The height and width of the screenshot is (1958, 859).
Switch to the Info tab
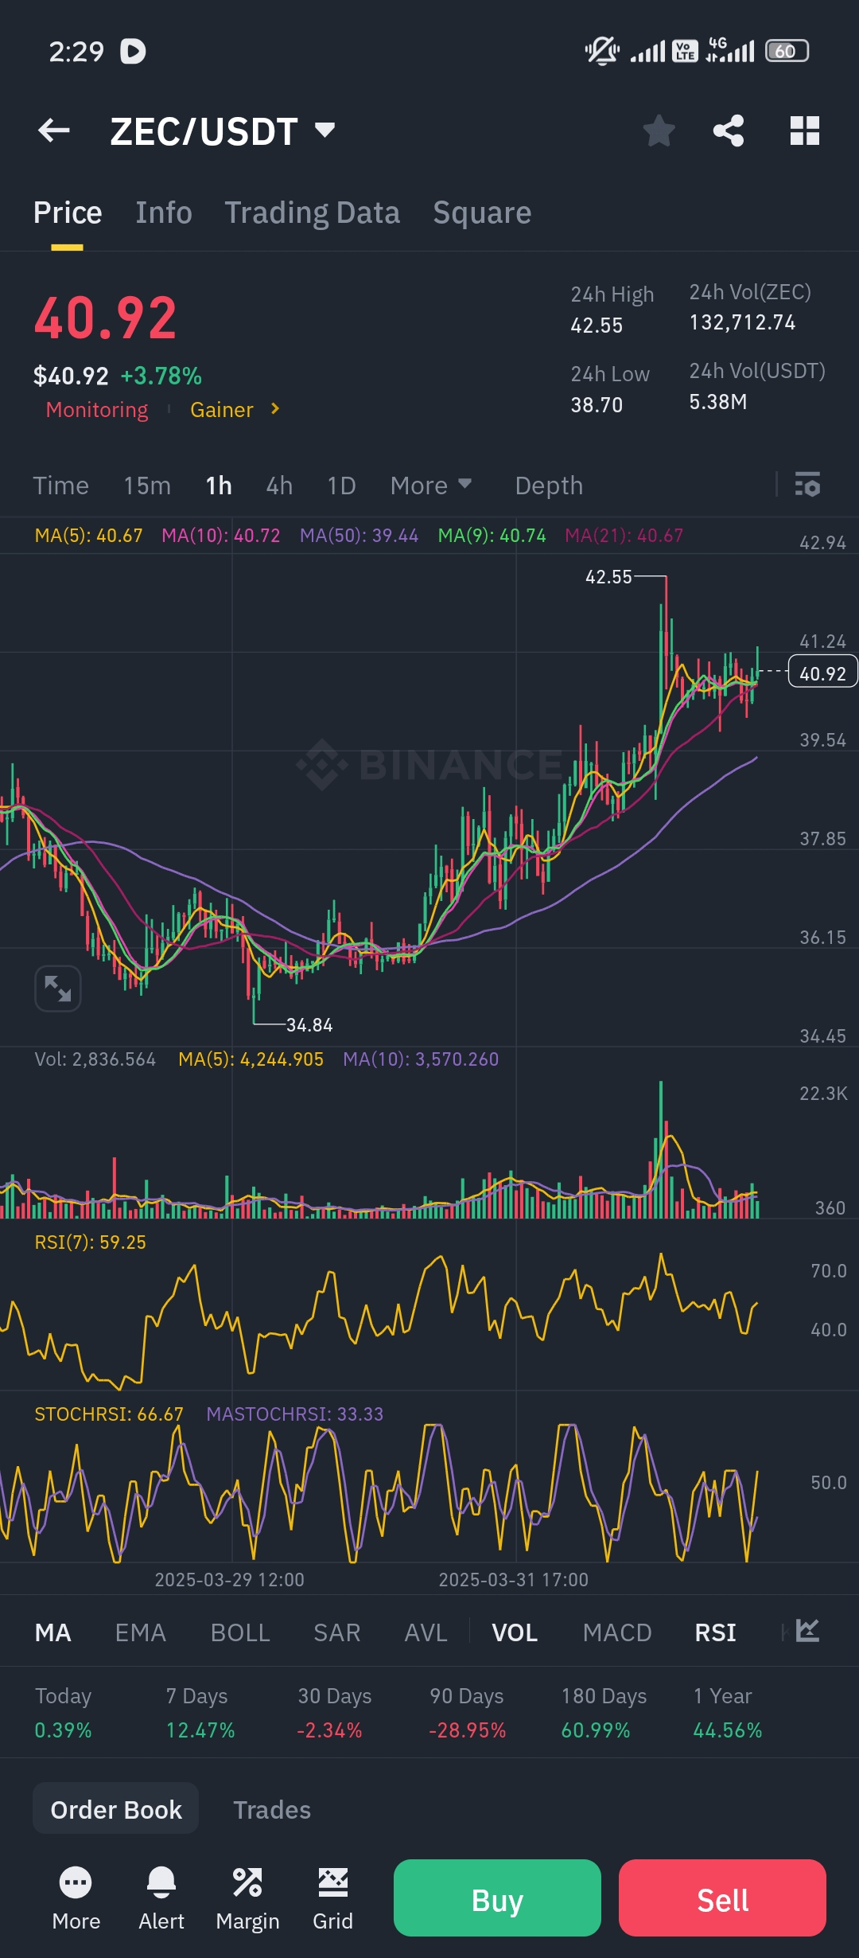(x=164, y=213)
